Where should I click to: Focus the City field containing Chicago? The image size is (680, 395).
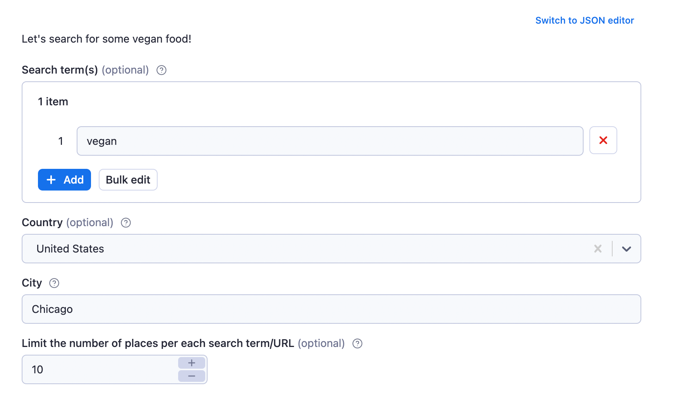point(331,309)
